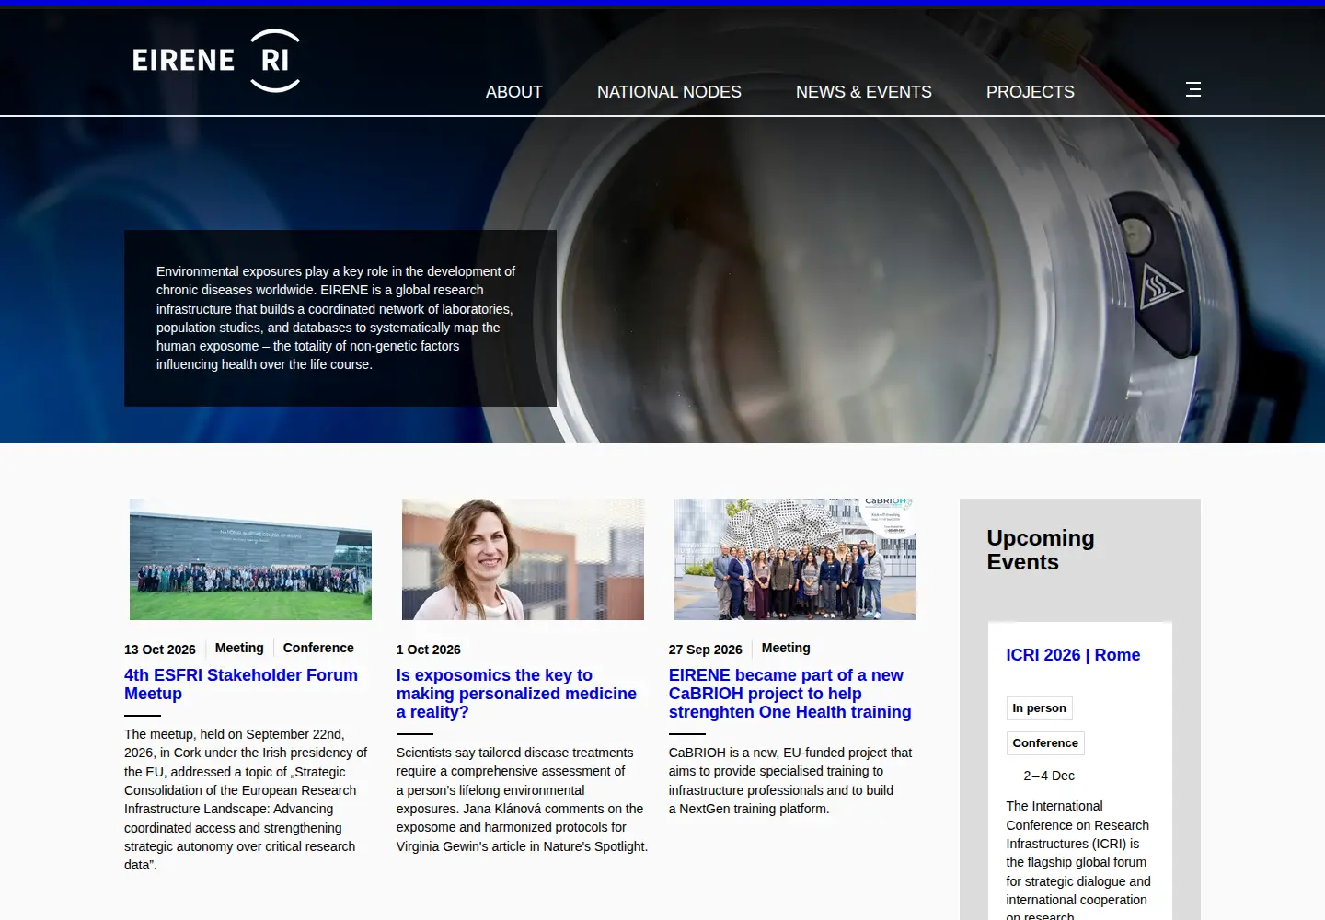This screenshot has width=1325, height=920.
Task: Open 'Is exposomics the key' article
Action: coord(516,694)
